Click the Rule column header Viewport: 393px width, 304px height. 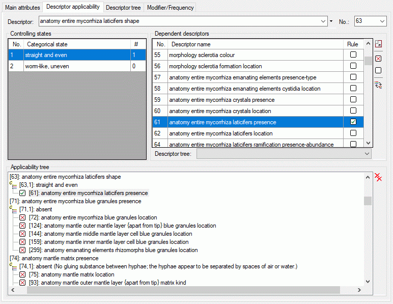coord(353,44)
